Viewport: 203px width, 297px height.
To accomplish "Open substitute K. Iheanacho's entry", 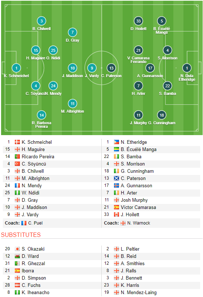I will pos(35,292).
